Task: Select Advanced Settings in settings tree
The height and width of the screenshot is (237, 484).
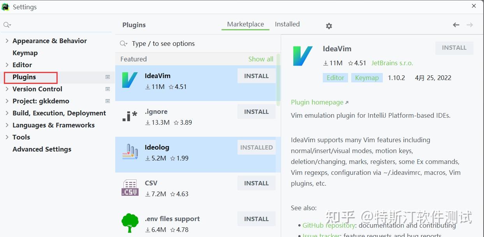Action: [x=42, y=149]
